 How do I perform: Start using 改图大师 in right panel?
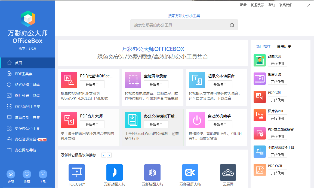pos(277,63)
